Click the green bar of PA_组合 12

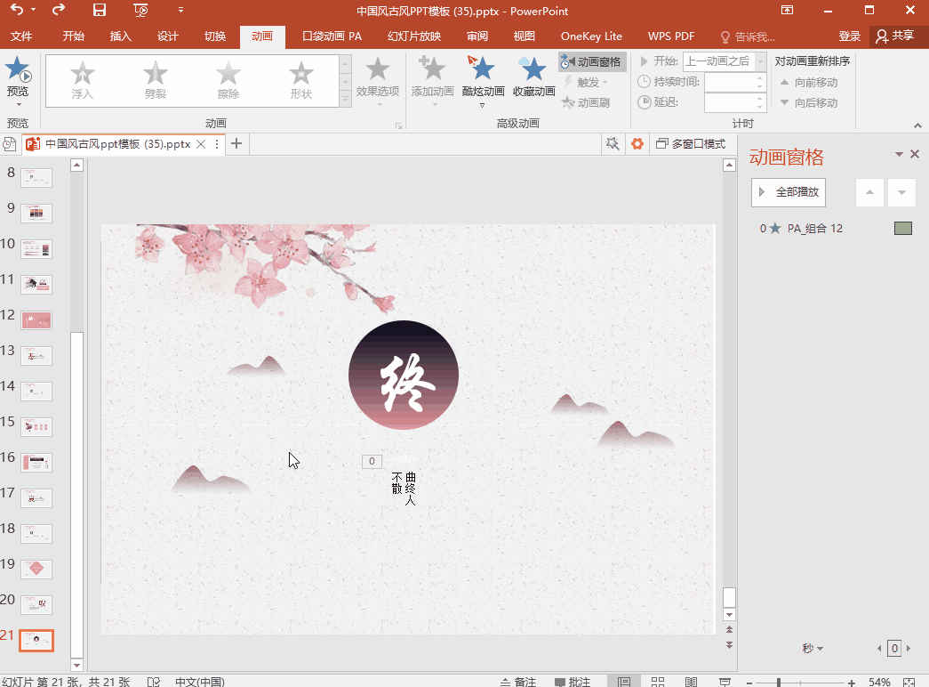tap(902, 229)
